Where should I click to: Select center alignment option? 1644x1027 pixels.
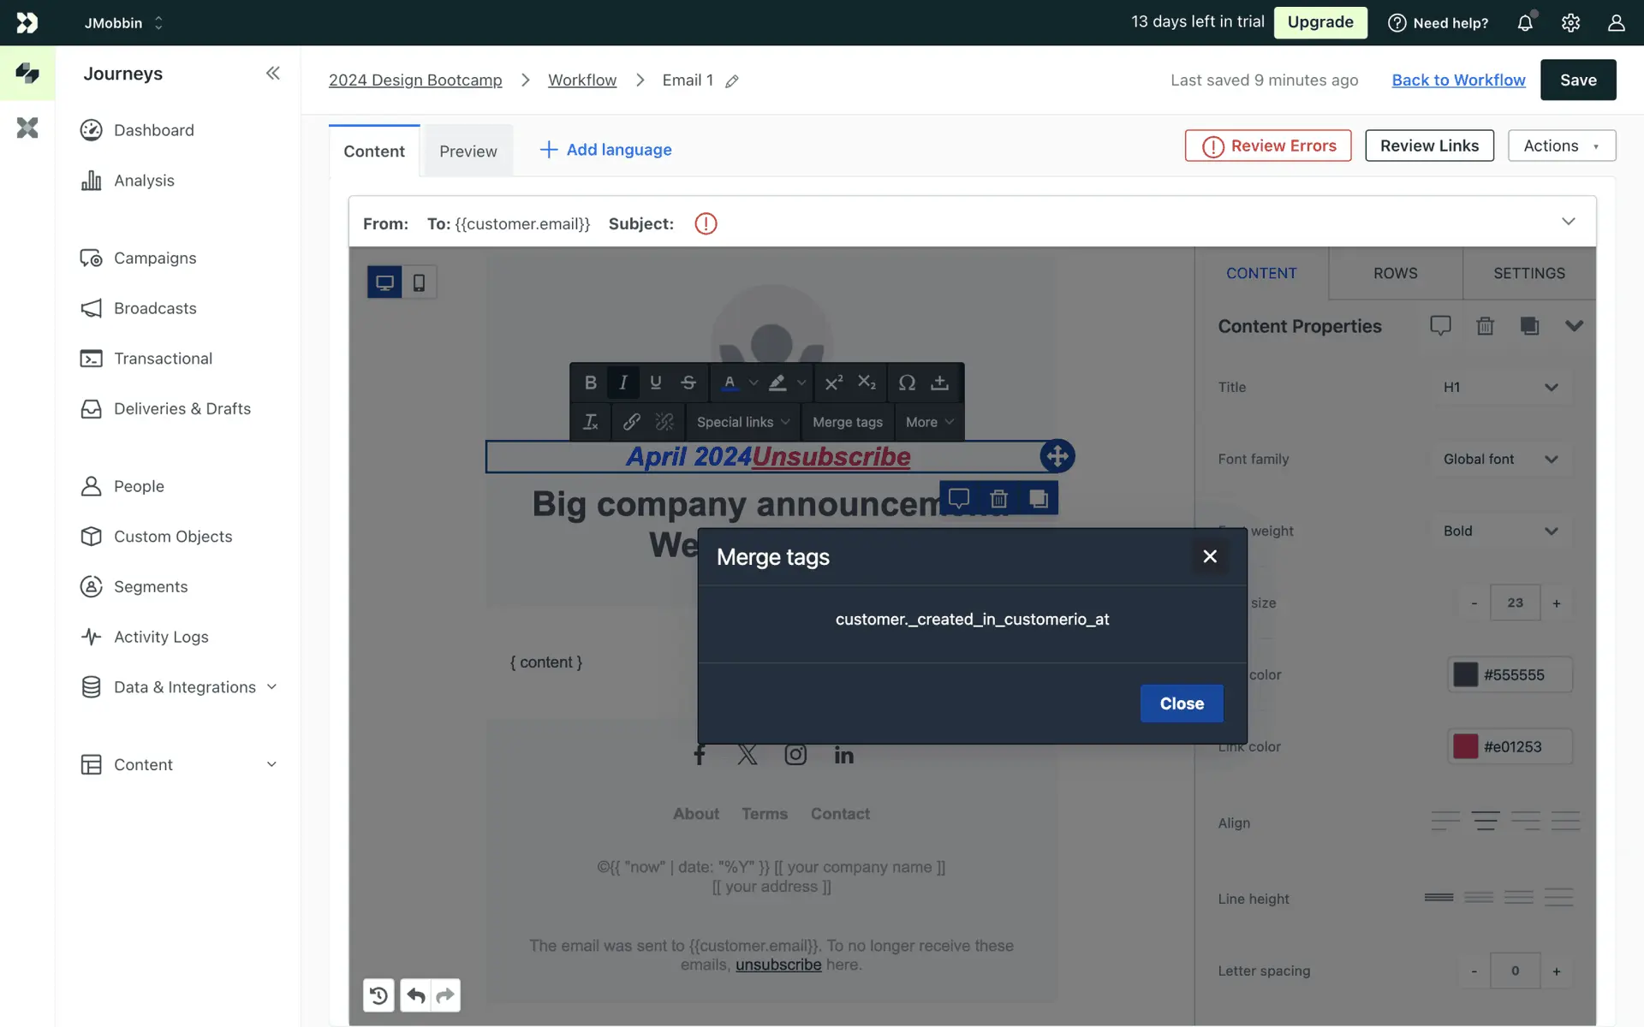(1485, 822)
